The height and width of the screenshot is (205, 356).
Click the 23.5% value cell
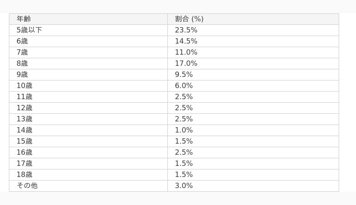[186, 30]
